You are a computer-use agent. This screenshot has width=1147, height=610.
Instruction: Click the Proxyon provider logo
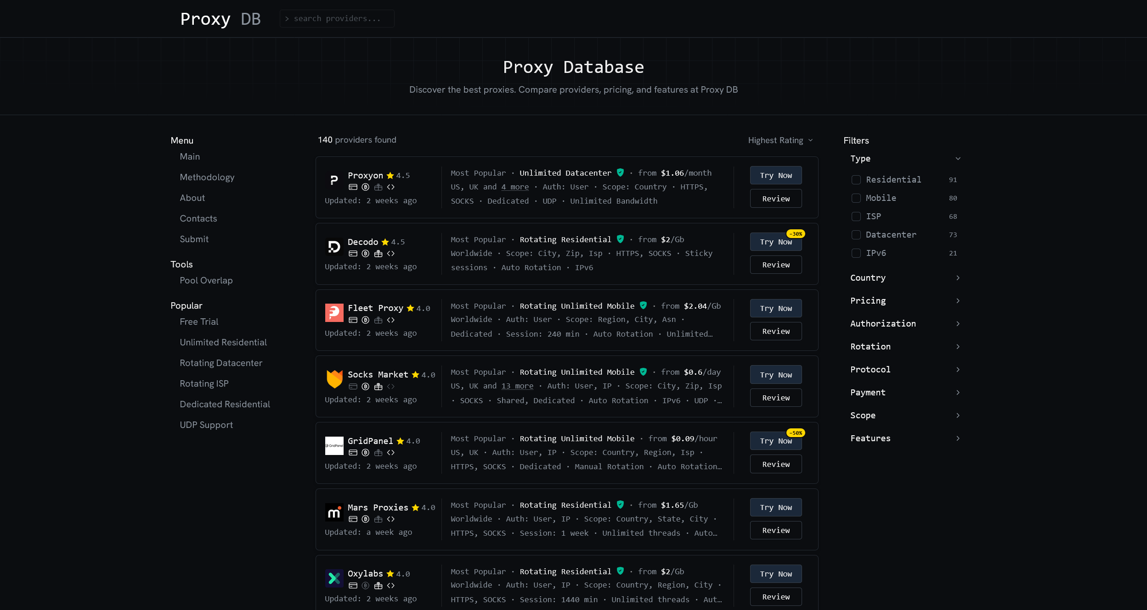[x=334, y=180]
